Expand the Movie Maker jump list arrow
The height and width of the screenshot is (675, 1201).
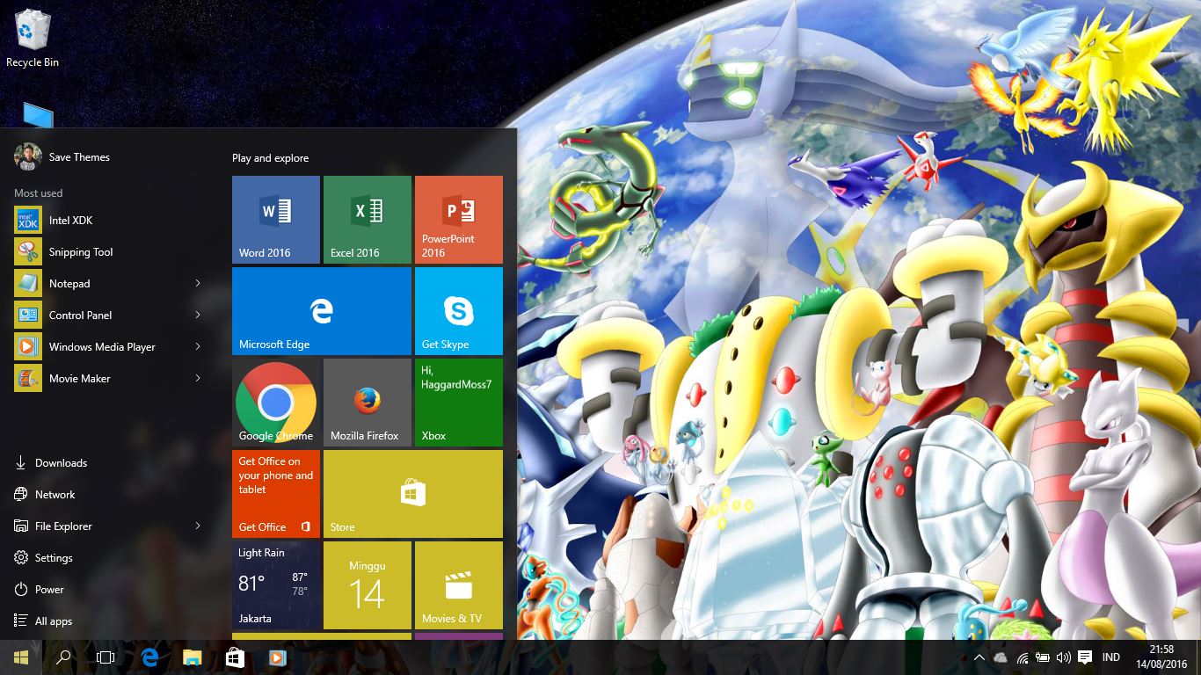(x=198, y=378)
